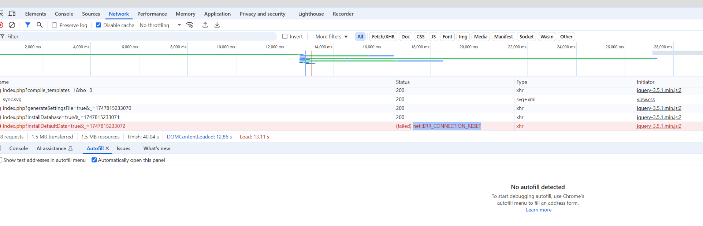Select the installDatabase request row
This screenshot has width=703, height=226.
coord(351,117)
